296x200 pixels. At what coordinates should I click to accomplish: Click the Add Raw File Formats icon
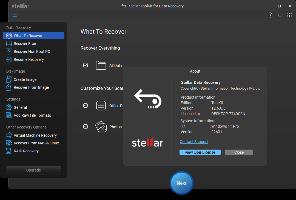pyautogui.click(x=9, y=115)
